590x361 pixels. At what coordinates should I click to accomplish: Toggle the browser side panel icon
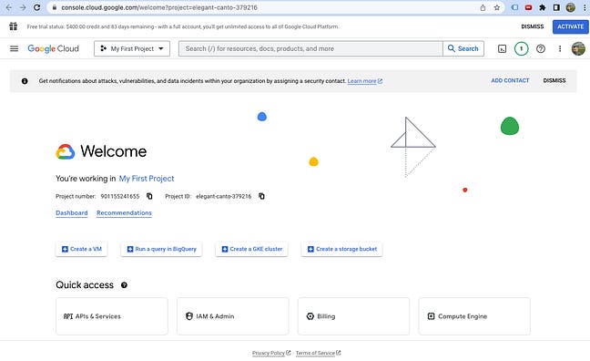(x=556, y=7)
